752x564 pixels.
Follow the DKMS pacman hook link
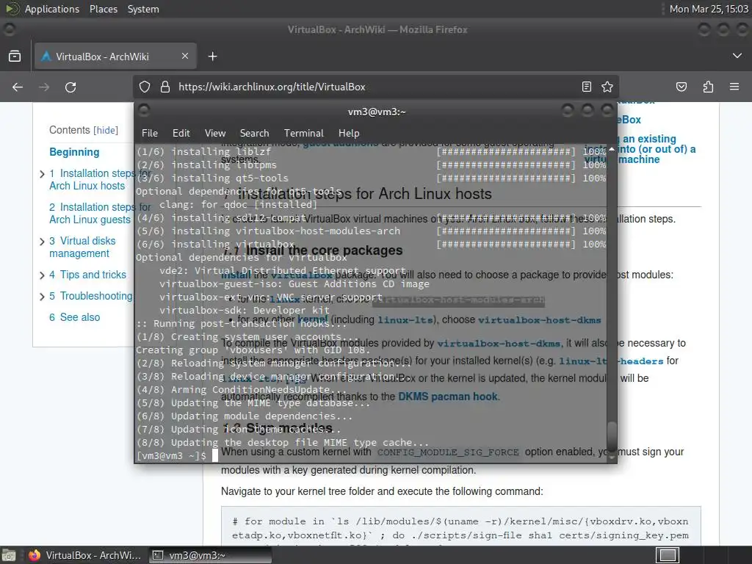(448, 397)
